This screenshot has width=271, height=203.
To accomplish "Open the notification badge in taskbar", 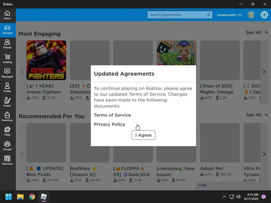I will click(x=264, y=197).
